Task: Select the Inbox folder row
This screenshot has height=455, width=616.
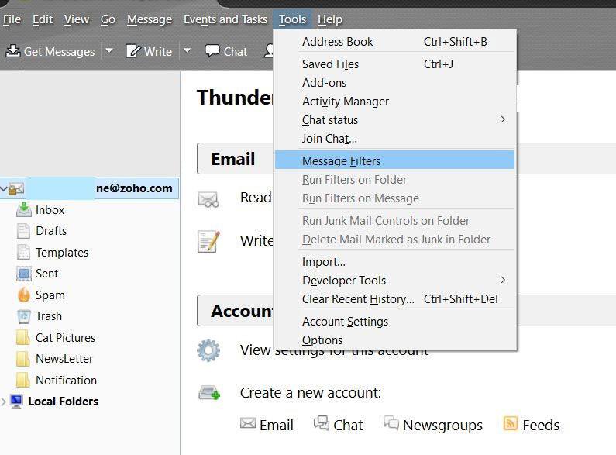Action: [90, 210]
